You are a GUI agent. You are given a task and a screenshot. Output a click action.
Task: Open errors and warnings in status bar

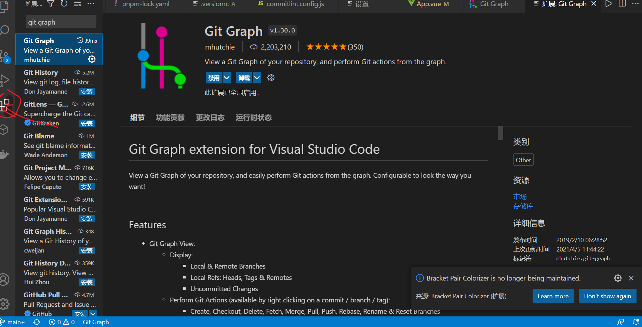pos(62,322)
